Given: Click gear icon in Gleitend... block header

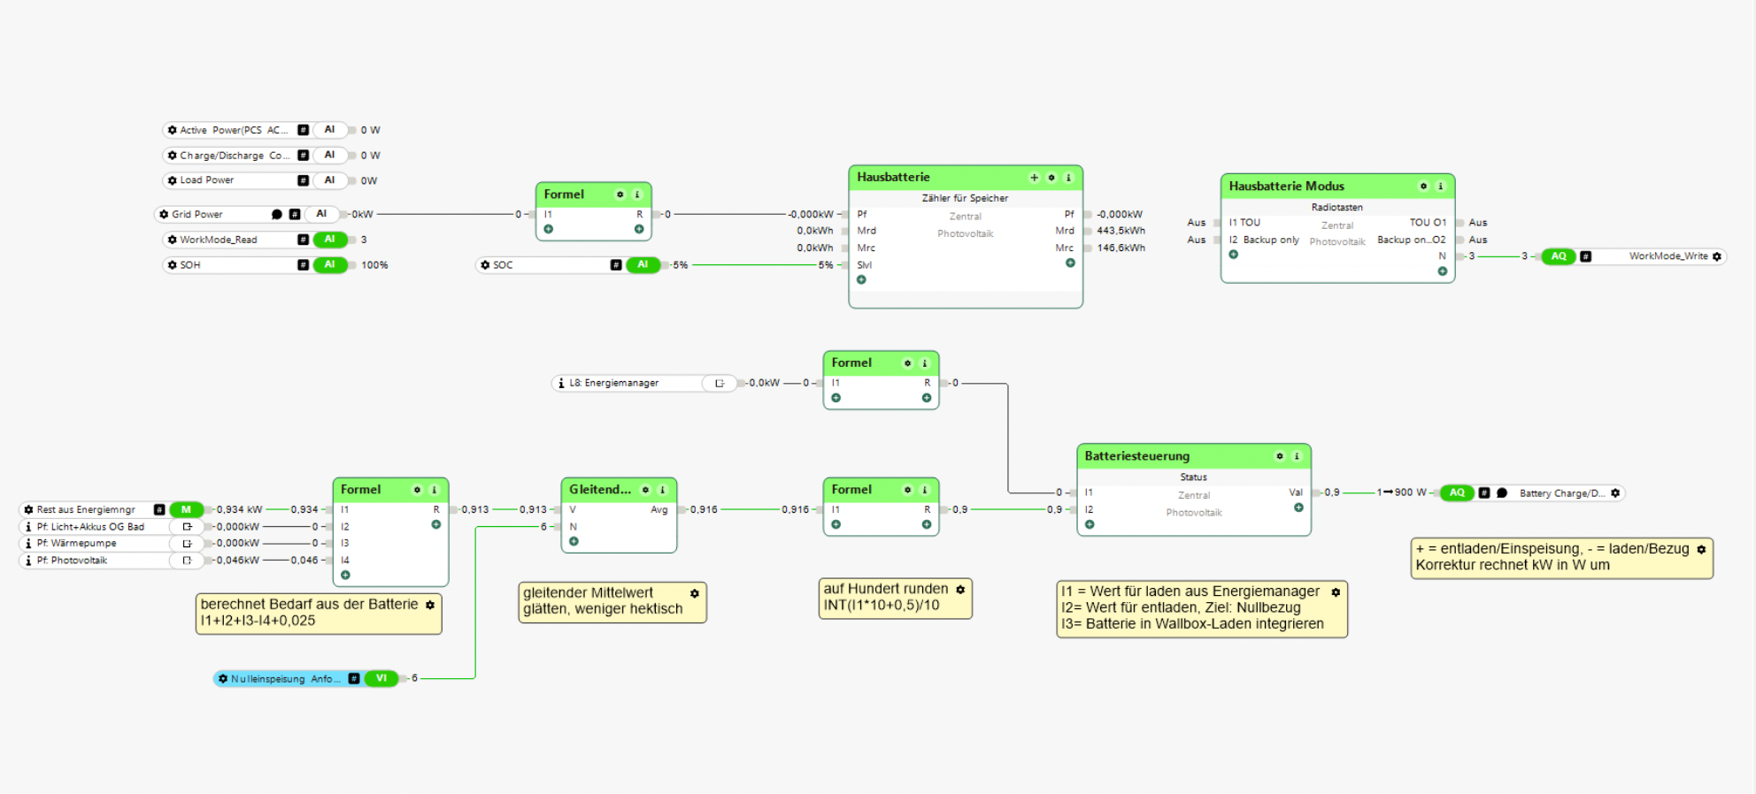Looking at the screenshot, I should click(x=645, y=490).
